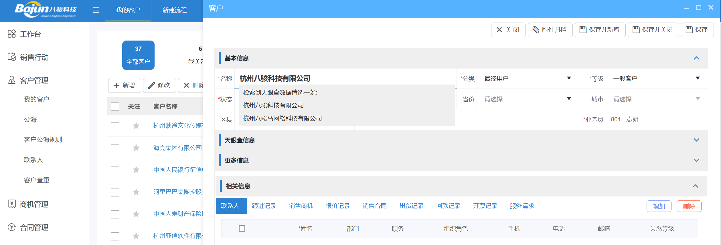Expand the 天眼查信息 section
The height and width of the screenshot is (245, 721).
tap(696, 140)
